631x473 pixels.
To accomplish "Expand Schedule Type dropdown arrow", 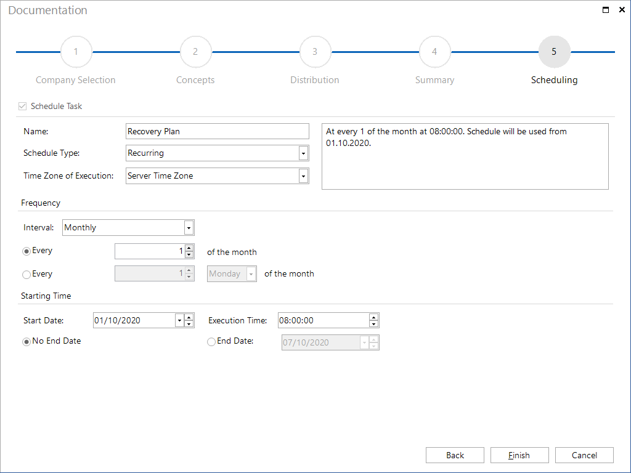I will coord(303,153).
